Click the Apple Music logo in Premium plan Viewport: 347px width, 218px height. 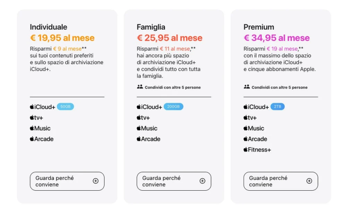click(254, 128)
